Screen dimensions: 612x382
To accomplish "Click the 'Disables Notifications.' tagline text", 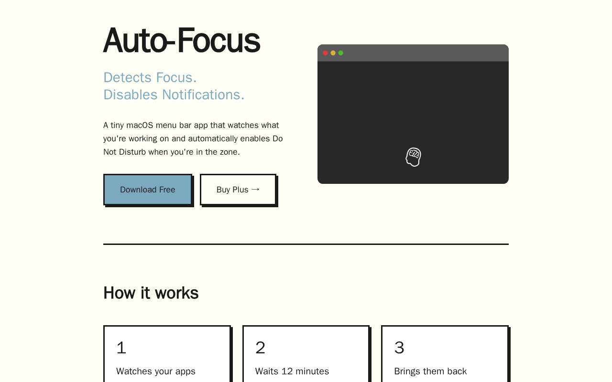I will [174, 95].
